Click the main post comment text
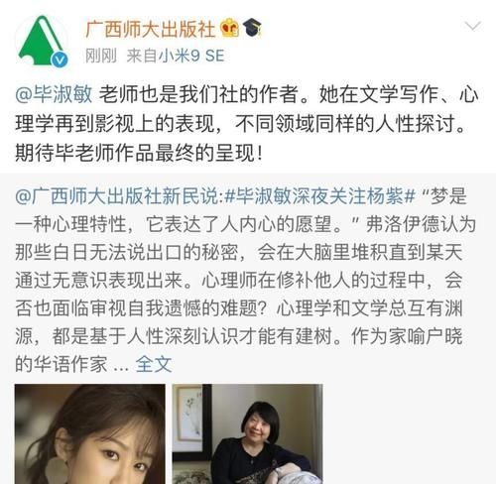Screen dimensions: 496x484 point(247,124)
